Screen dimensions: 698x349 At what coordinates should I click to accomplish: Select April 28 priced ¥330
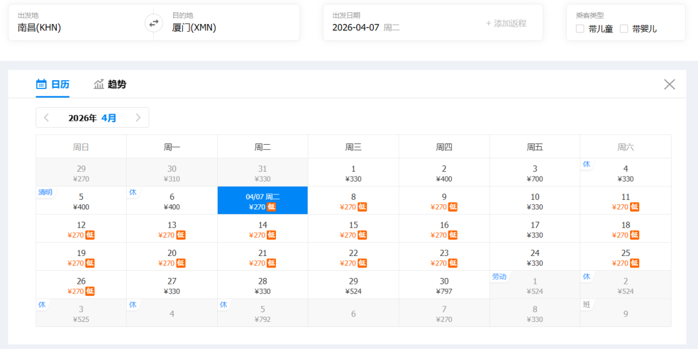point(262,284)
